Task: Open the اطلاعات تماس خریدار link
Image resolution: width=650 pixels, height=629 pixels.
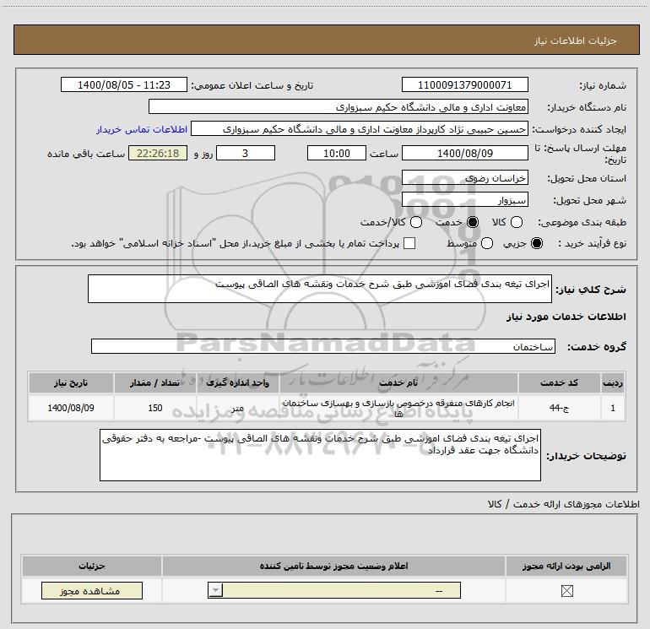Action: point(142,129)
